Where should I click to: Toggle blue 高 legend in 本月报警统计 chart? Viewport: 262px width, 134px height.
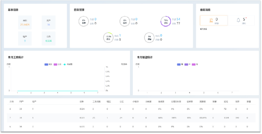coord(180,64)
